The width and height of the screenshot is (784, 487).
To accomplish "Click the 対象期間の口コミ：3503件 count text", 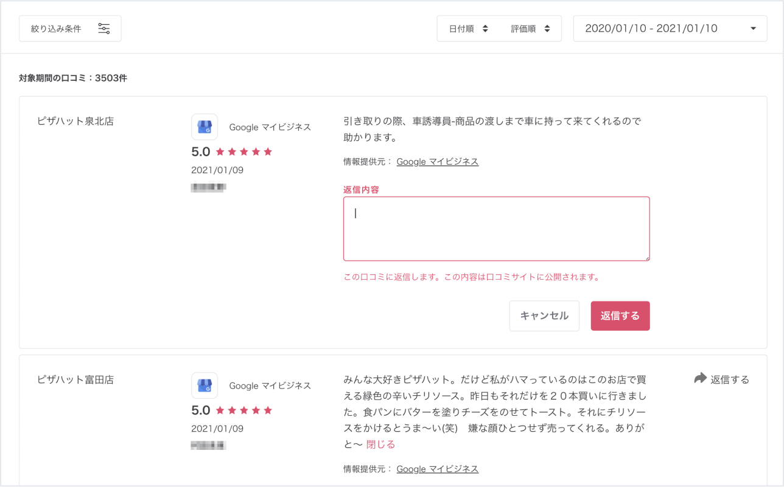I will 73,78.
